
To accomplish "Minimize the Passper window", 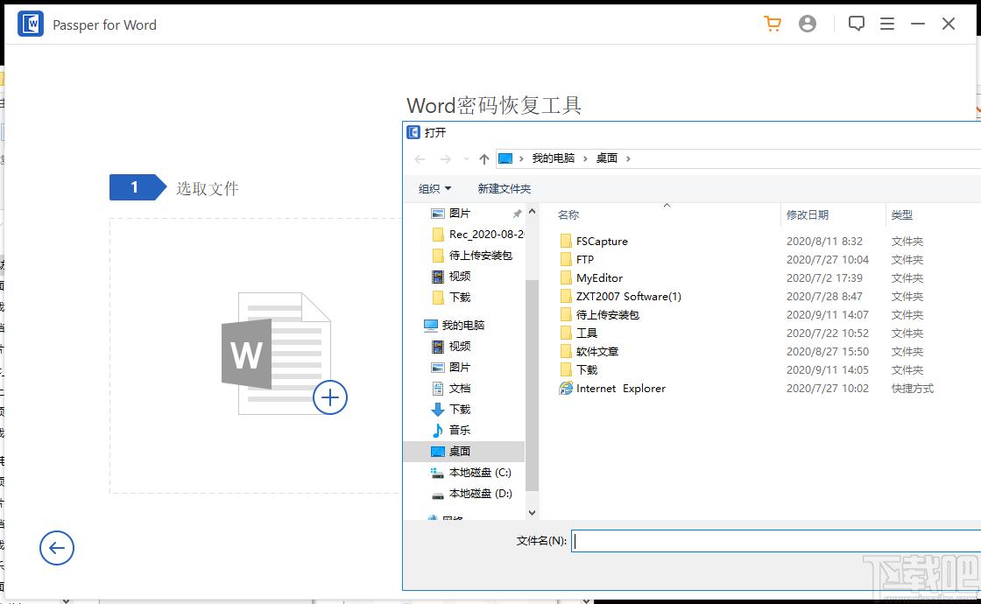I will tap(918, 24).
